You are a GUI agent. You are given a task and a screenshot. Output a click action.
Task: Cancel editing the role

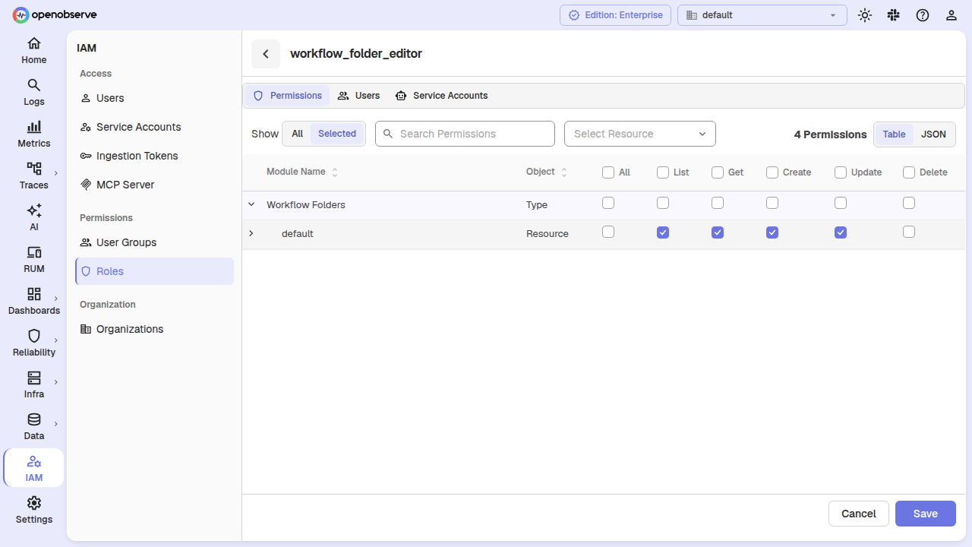(x=859, y=514)
